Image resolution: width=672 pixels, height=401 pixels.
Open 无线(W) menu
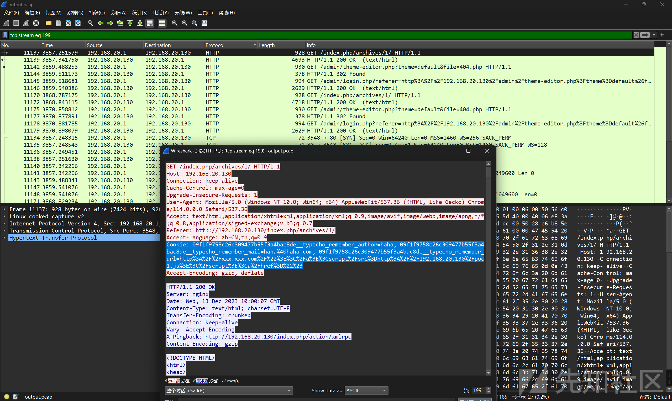(x=183, y=13)
